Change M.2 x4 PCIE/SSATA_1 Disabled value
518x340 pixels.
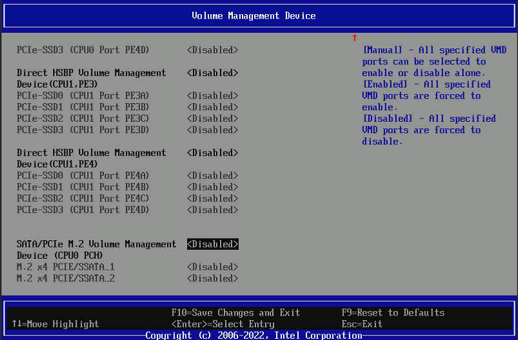(212, 267)
